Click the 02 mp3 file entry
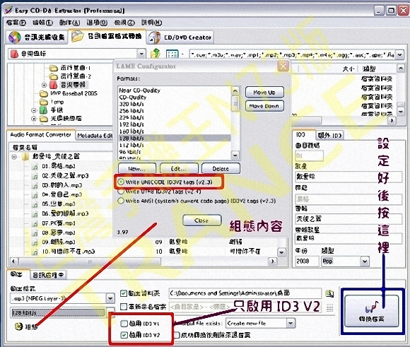Image resolution: width=410 pixels, height=347 pixels. point(60,175)
